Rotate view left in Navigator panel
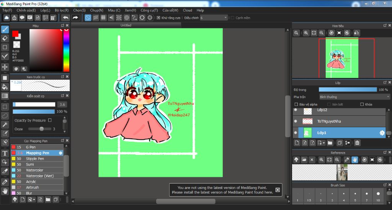Viewport: 392px width, 210px height. (332, 33)
